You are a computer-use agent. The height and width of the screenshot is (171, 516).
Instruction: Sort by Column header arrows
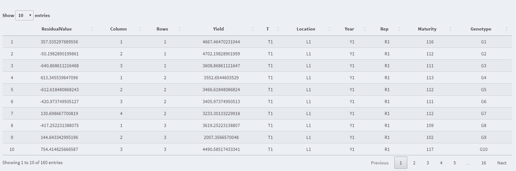click(140, 29)
